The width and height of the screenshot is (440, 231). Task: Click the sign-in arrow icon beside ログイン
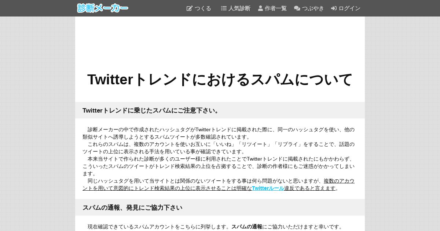point(334,8)
